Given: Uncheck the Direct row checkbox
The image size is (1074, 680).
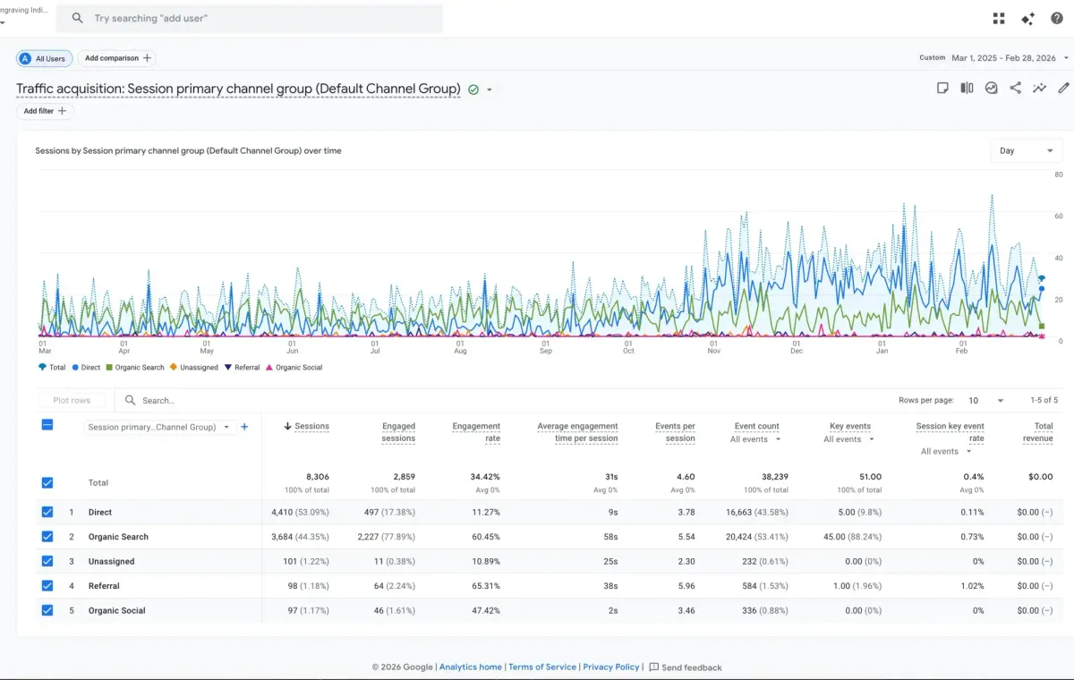Looking at the screenshot, I should (x=47, y=512).
